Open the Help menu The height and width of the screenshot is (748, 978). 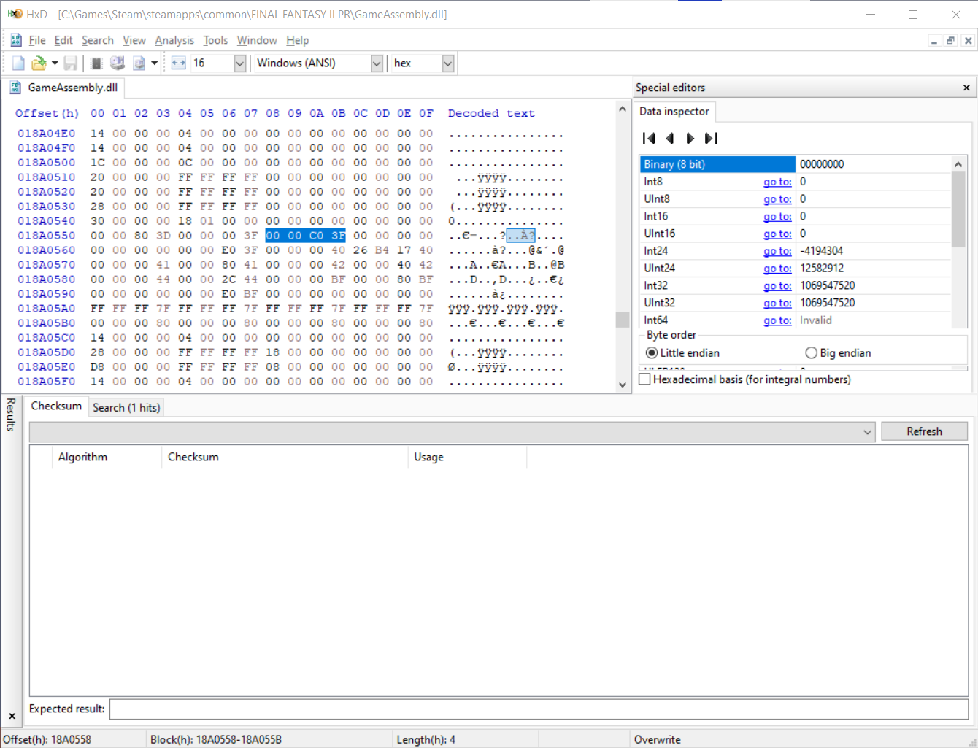298,40
